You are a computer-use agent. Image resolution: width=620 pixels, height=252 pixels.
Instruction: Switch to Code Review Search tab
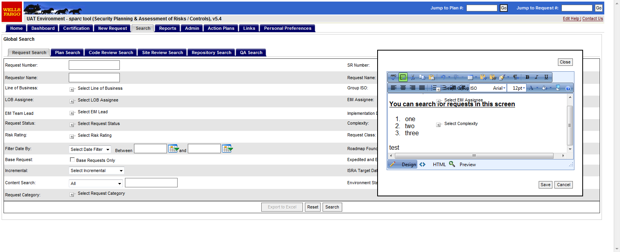pos(111,53)
